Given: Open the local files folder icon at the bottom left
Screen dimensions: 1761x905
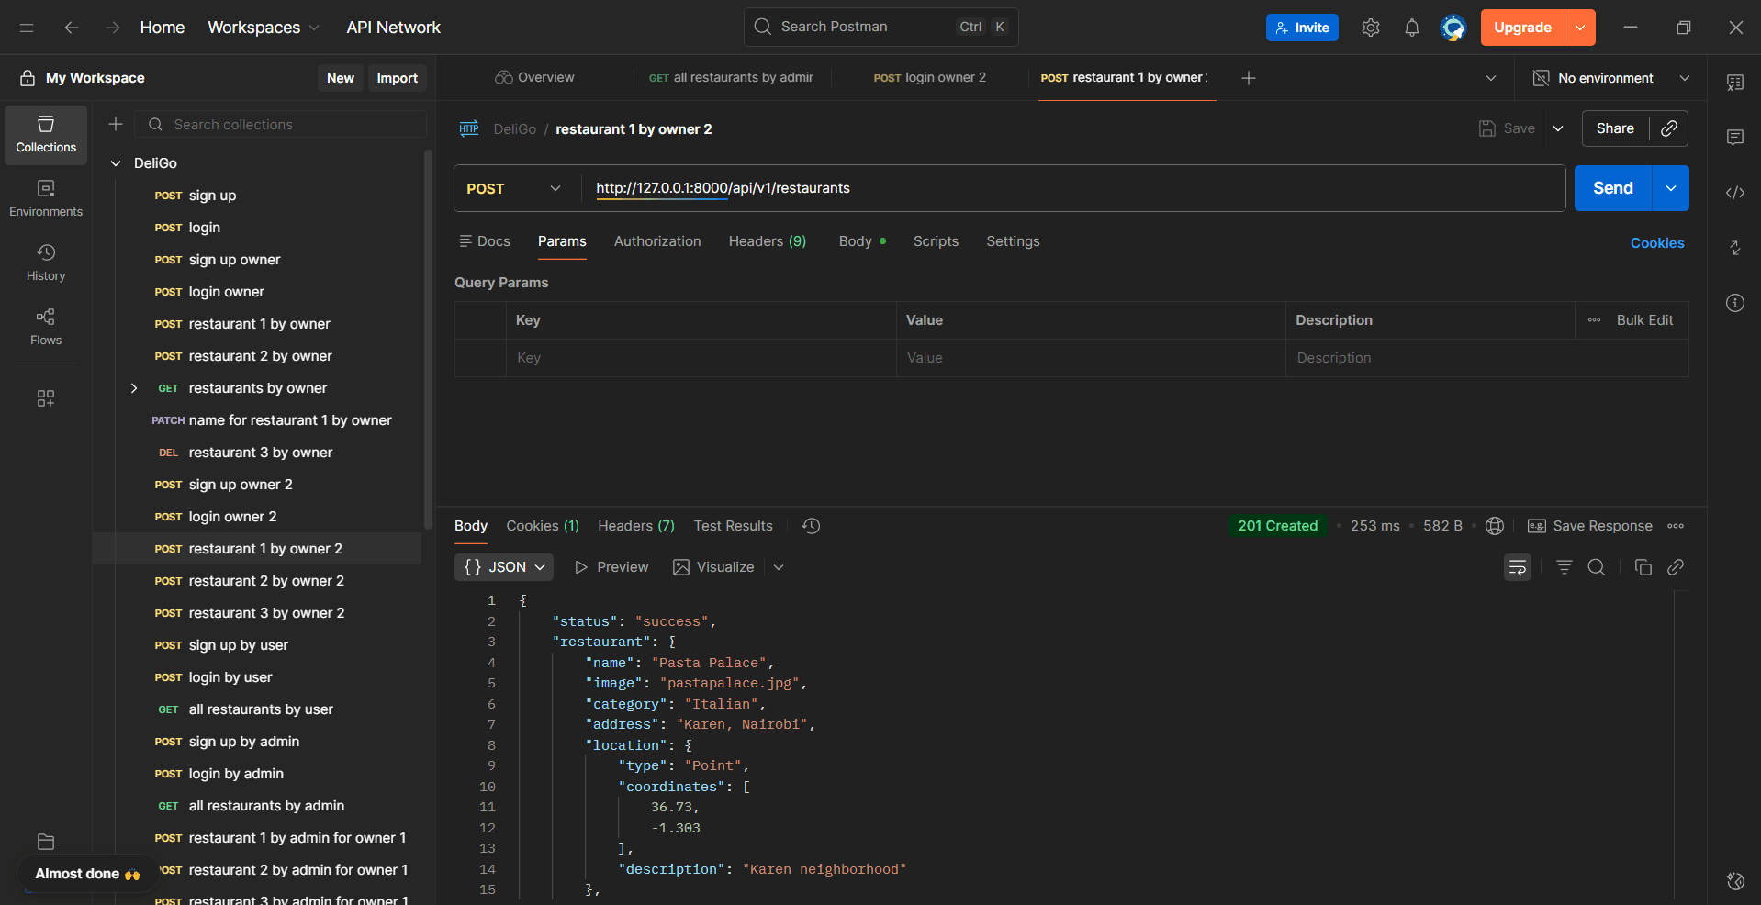Looking at the screenshot, I should pos(46,842).
